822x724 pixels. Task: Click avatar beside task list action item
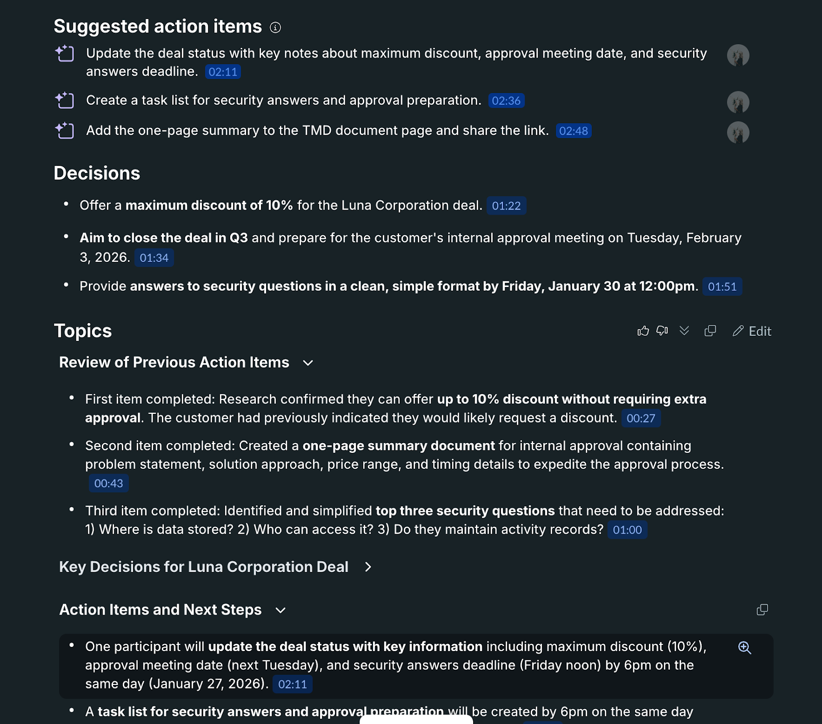click(x=738, y=102)
